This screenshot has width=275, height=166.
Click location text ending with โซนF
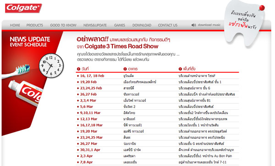point(197,76)
